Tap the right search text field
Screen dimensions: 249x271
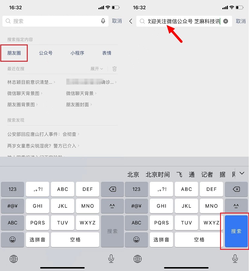pyautogui.click(x=184, y=21)
